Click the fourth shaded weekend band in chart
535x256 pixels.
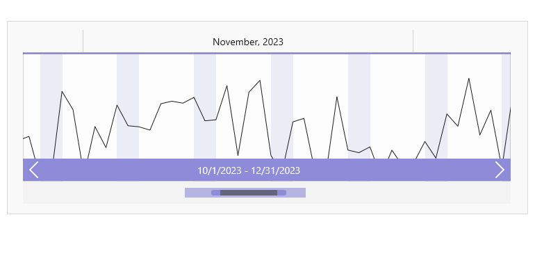click(282, 106)
